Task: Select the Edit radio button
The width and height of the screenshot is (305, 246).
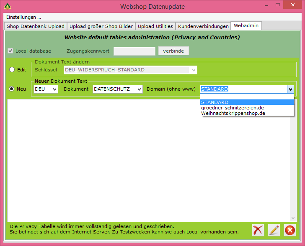Action: pyautogui.click(x=12, y=70)
